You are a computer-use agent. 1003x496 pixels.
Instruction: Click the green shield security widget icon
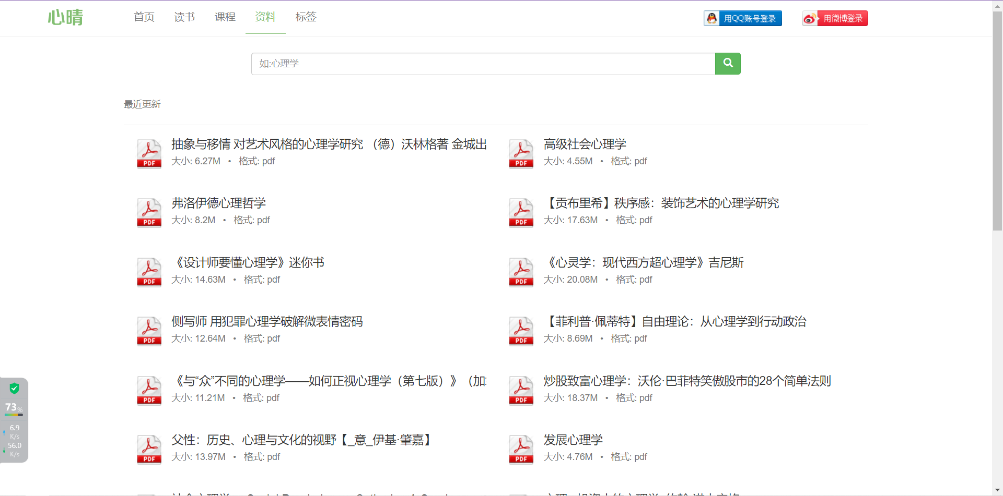click(x=14, y=388)
